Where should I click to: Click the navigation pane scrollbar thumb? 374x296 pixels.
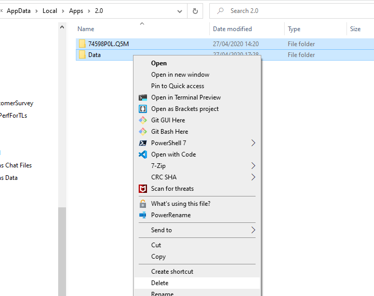coord(62,251)
